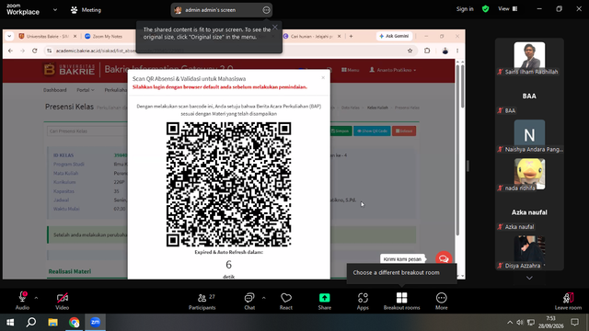Open the Chrome profile avatar

coord(445,51)
